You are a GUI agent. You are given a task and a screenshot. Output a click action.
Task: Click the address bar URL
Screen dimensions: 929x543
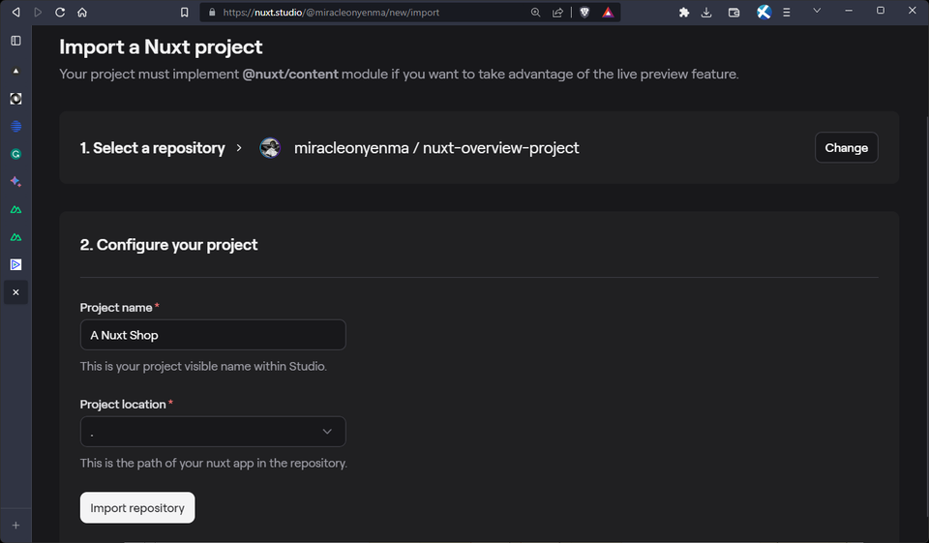pos(331,12)
